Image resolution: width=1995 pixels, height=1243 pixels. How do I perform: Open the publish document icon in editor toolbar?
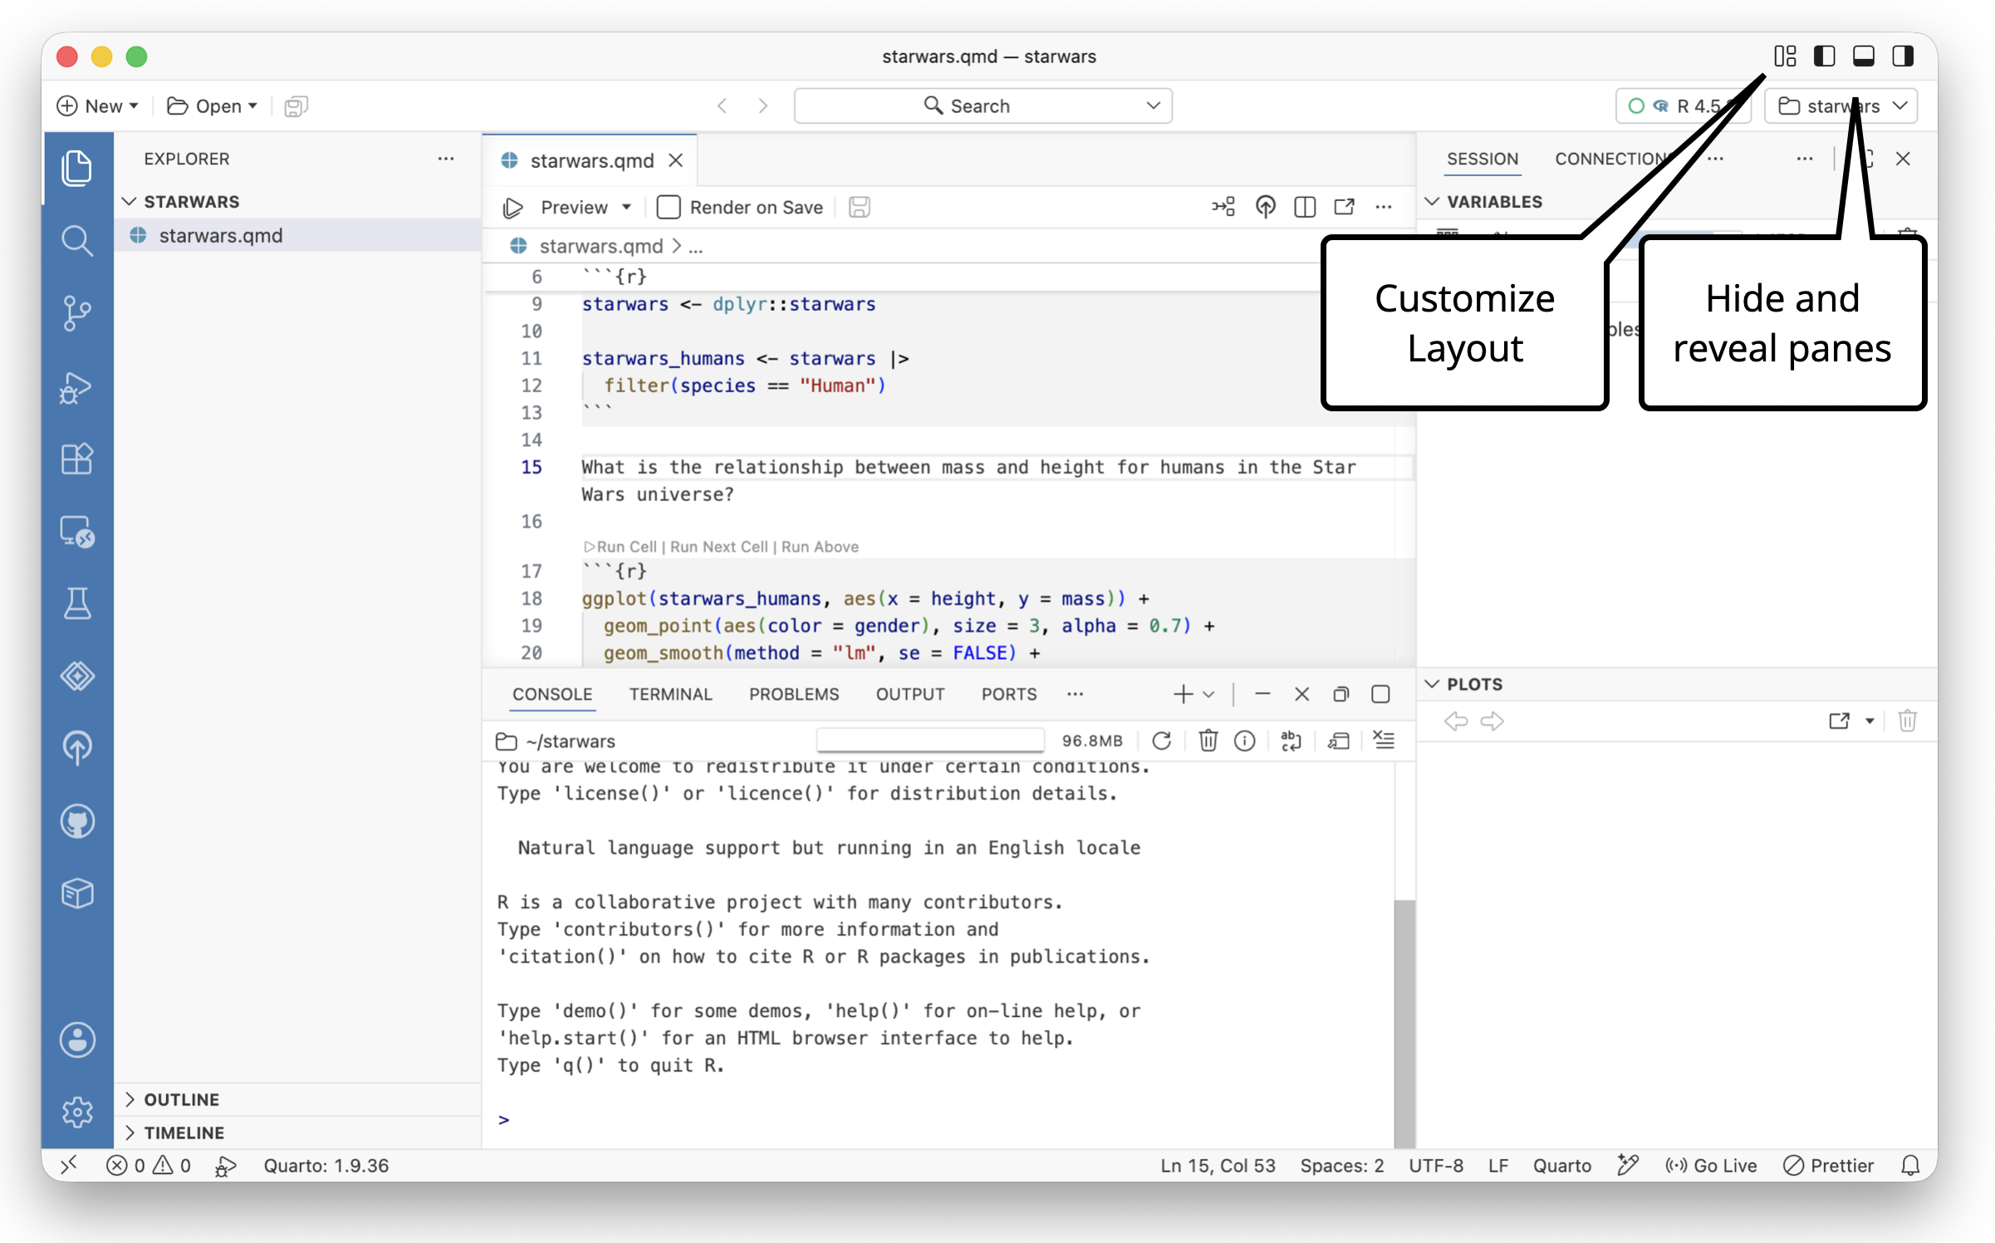point(1265,207)
